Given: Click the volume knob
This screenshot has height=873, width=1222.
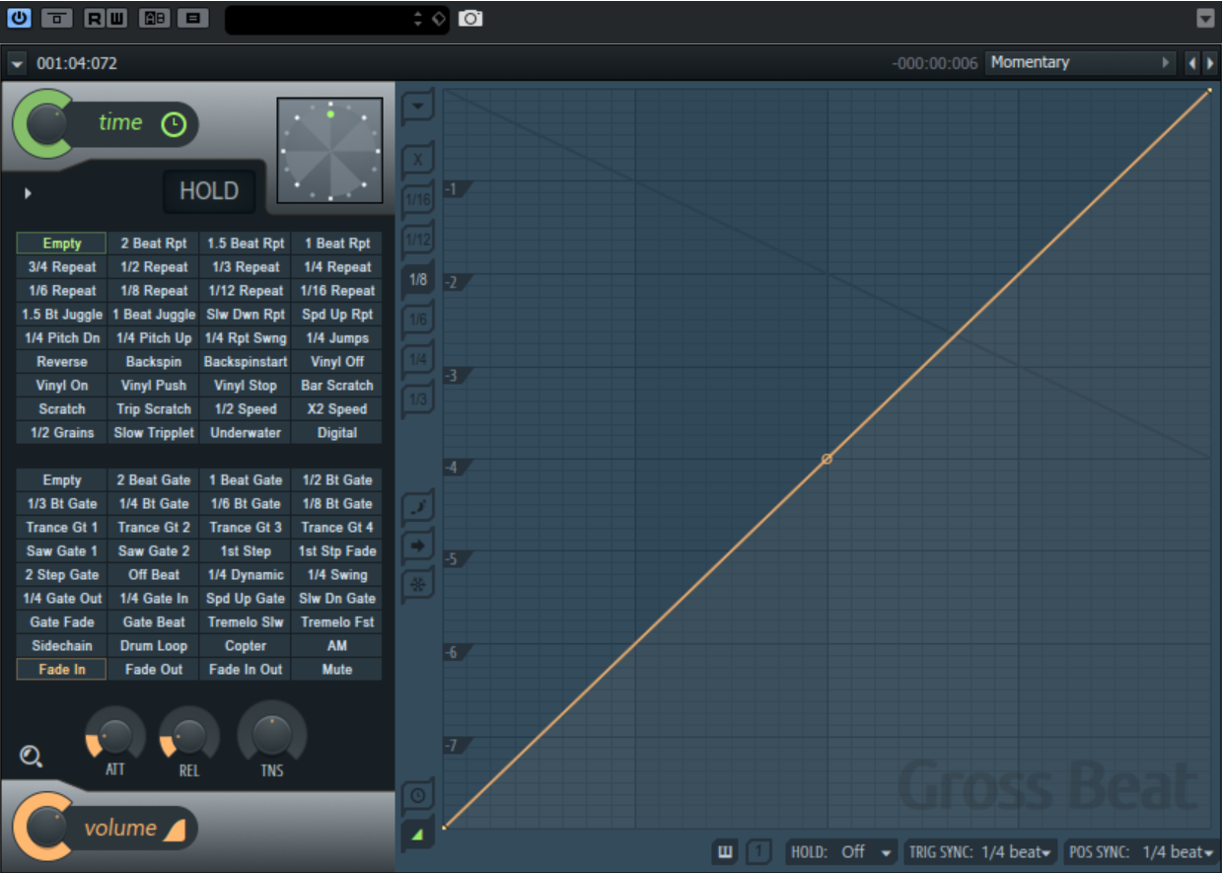Looking at the screenshot, I should click(45, 828).
